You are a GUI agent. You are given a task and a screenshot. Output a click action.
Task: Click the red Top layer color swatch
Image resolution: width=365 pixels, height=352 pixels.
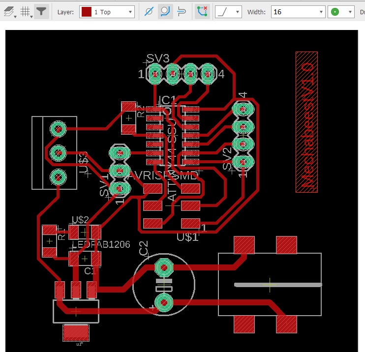click(87, 12)
